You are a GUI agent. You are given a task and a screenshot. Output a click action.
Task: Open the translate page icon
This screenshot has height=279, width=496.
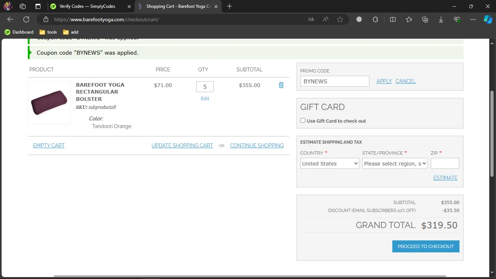311,20
